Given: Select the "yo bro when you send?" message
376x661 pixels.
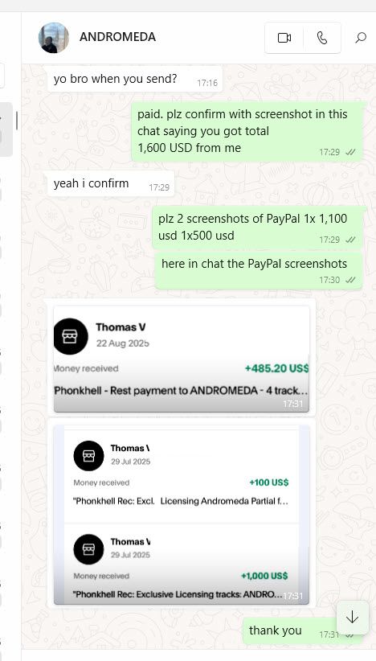Looking at the screenshot, I should tap(135, 79).
